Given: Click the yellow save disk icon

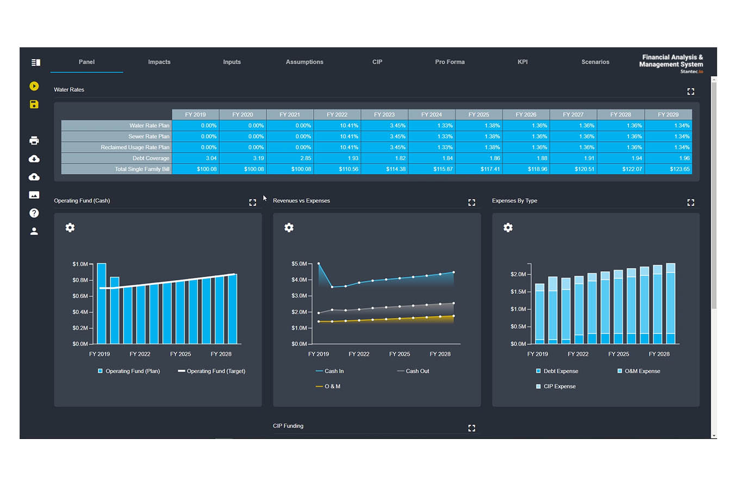Looking at the screenshot, I should pos(34,104).
